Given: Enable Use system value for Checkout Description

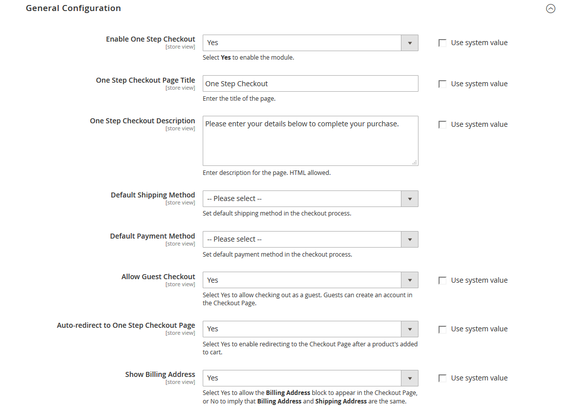Looking at the screenshot, I should 443,125.
